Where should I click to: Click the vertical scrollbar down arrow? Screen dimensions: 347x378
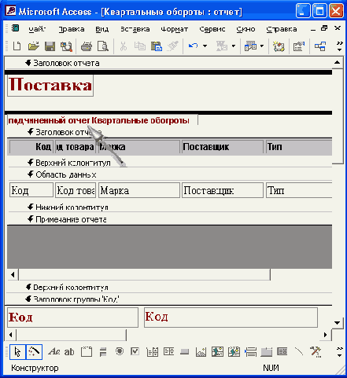(338, 323)
